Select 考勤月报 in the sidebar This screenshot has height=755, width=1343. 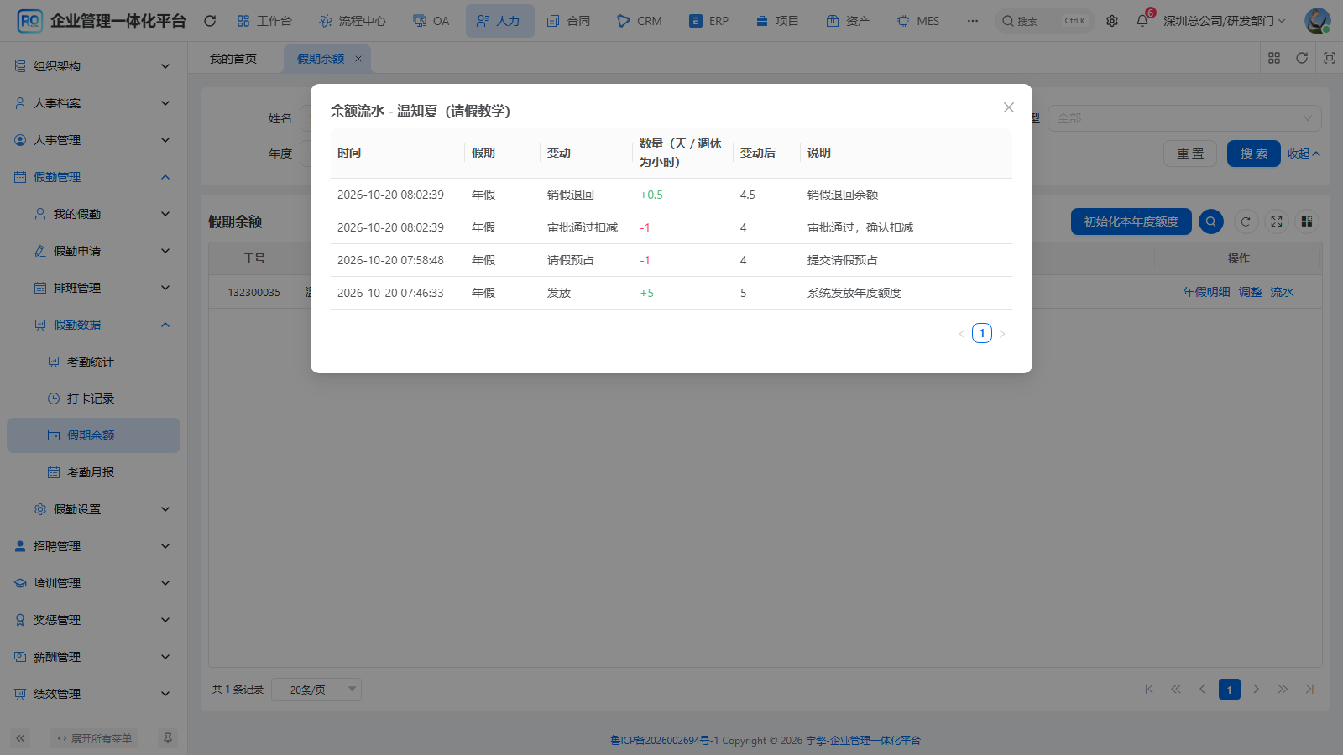pos(93,472)
